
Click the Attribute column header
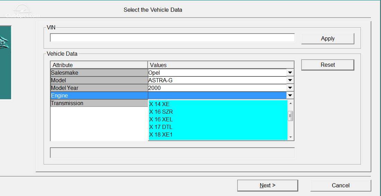99,65
